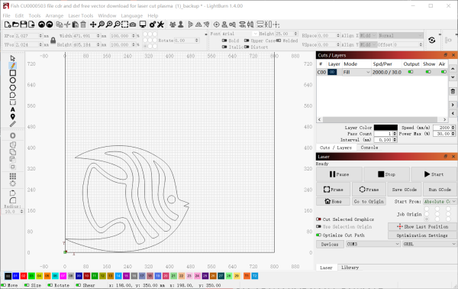Viewport: 458px width, 289px height.
Task: Click the camera capture icon
Action: (x=133, y=24)
